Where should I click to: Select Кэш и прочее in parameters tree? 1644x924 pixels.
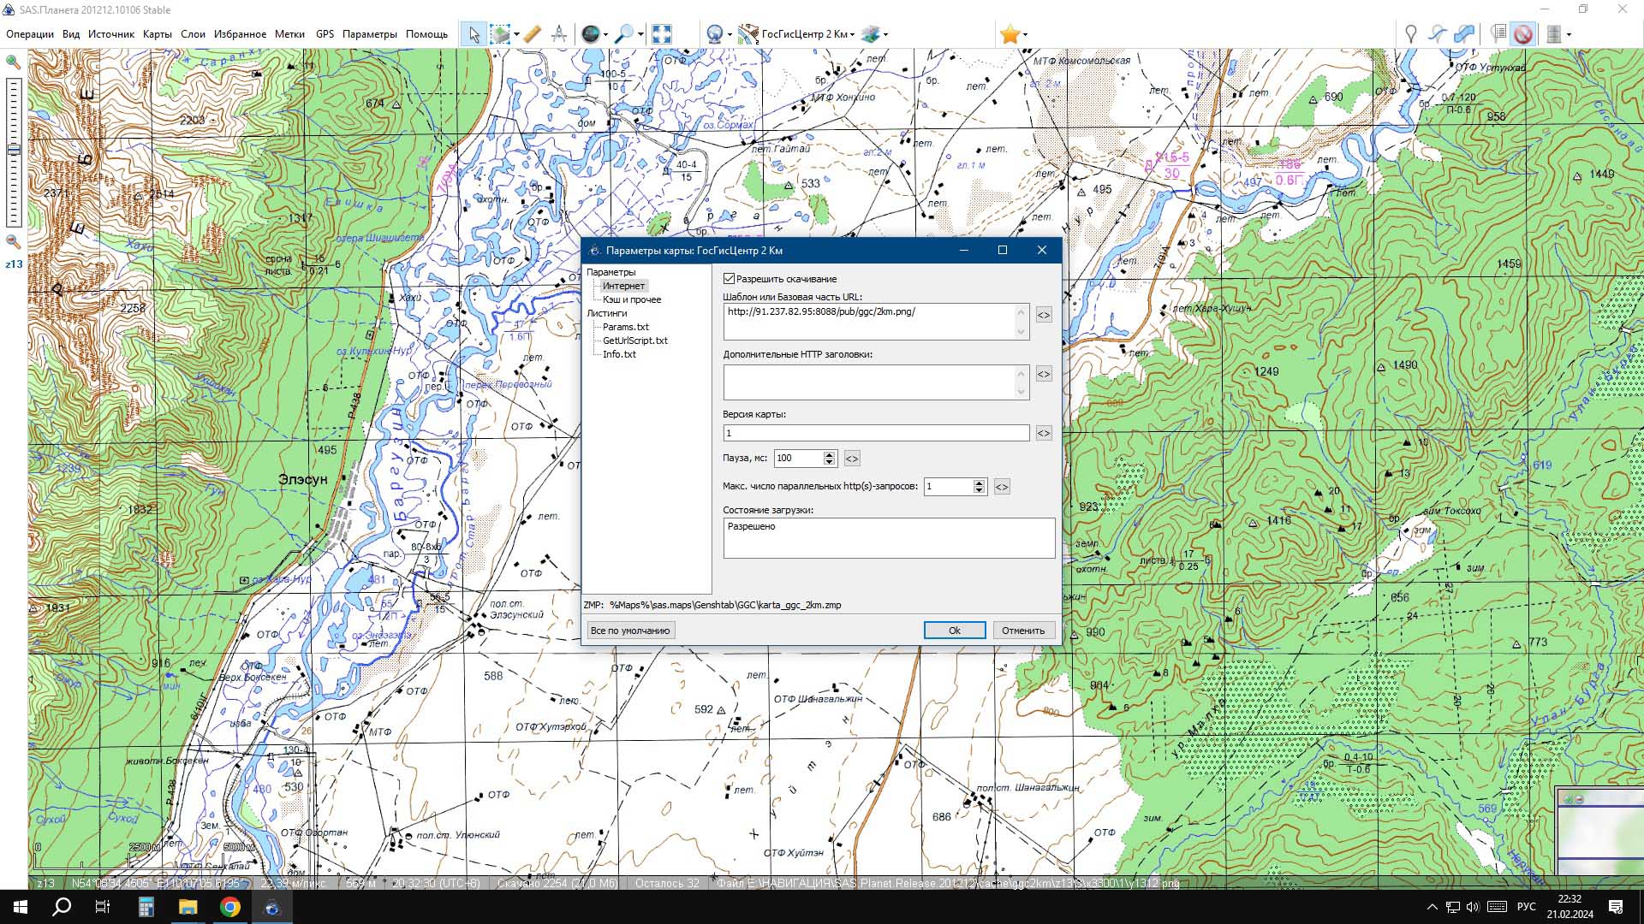tap(631, 299)
